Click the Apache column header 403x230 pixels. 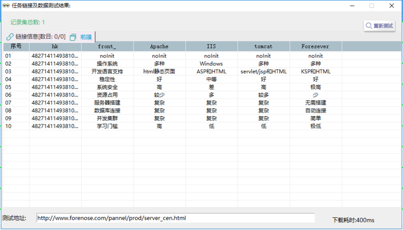click(x=159, y=46)
